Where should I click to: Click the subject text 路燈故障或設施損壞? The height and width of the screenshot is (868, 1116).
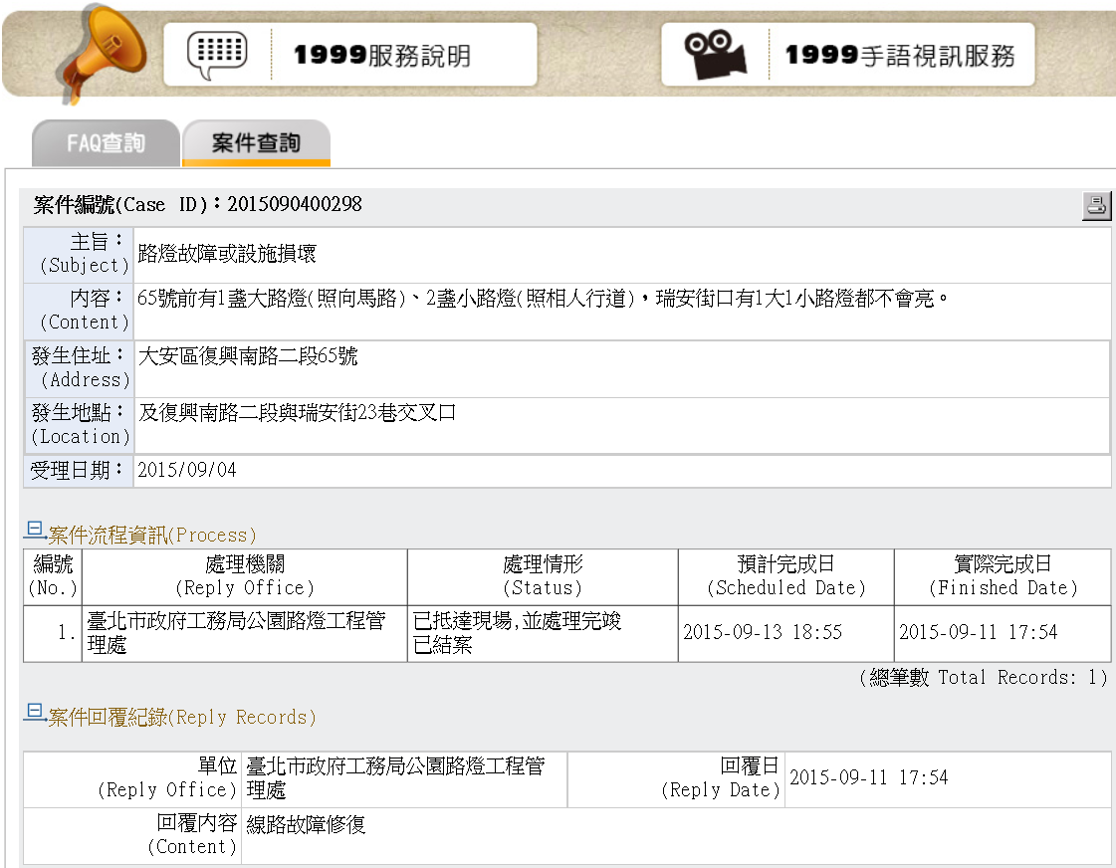pos(227,253)
